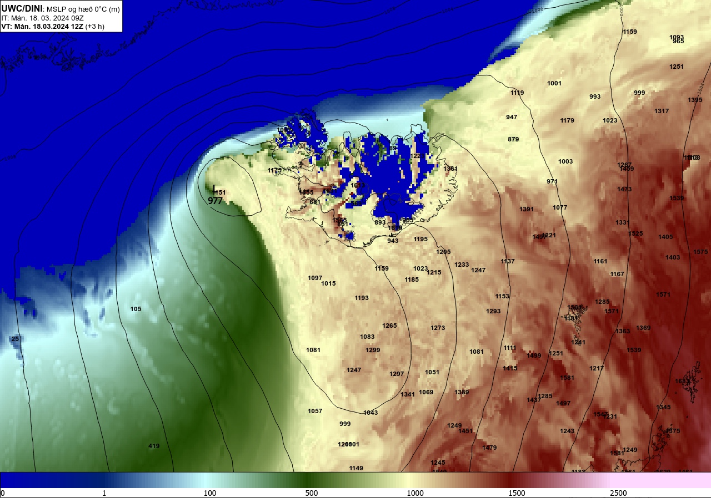Click the height value 1293
Viewport: 711px width, 498px height.
[x=493, y=311]
